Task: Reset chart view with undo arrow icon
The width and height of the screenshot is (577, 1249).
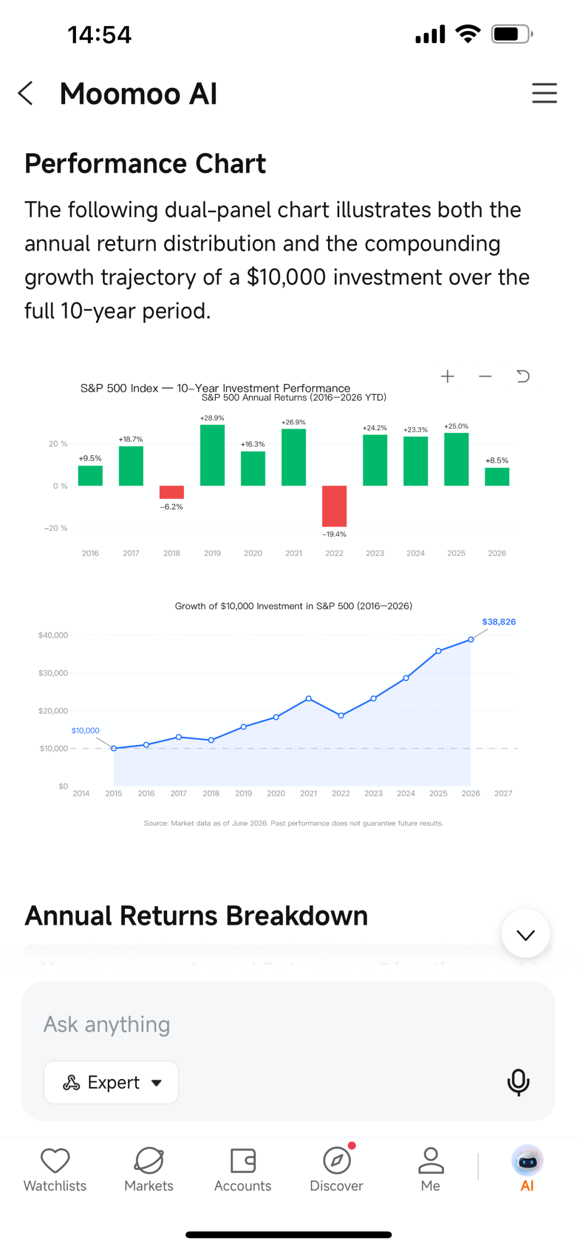Action: pos(523,376)
